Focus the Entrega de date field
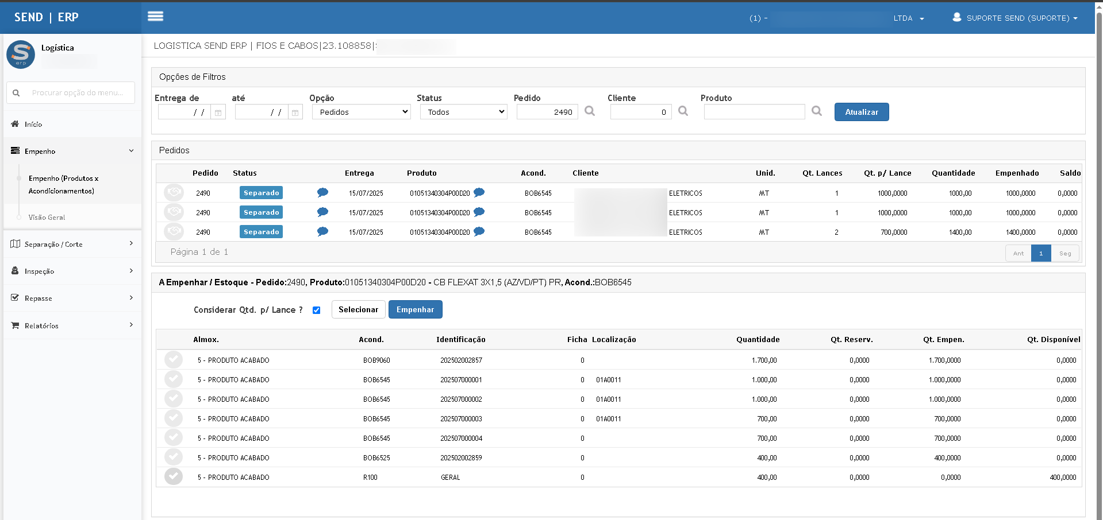Screen dimensions: 1103x520 coord(184,112)
